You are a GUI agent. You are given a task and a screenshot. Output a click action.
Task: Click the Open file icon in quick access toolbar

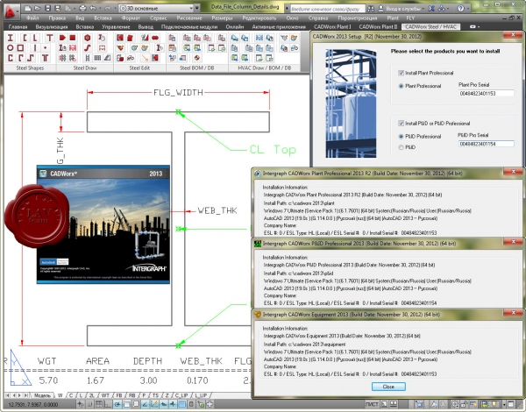tap(38, 8)
